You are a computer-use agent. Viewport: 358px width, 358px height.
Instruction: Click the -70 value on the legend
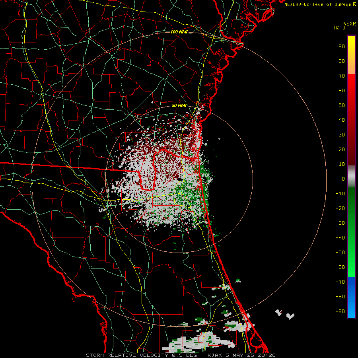[340, 282]
